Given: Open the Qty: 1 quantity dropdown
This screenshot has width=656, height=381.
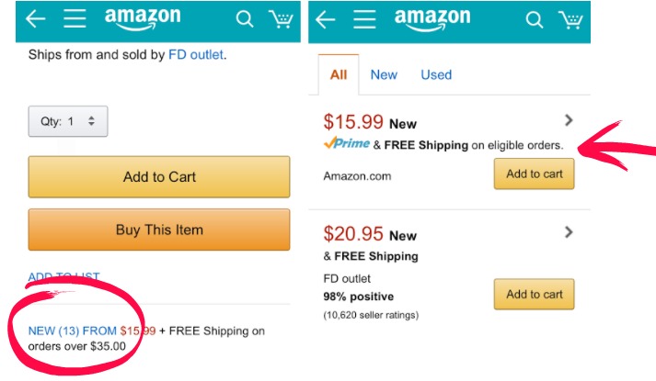Looking at the screenshot, I should 68,121.
